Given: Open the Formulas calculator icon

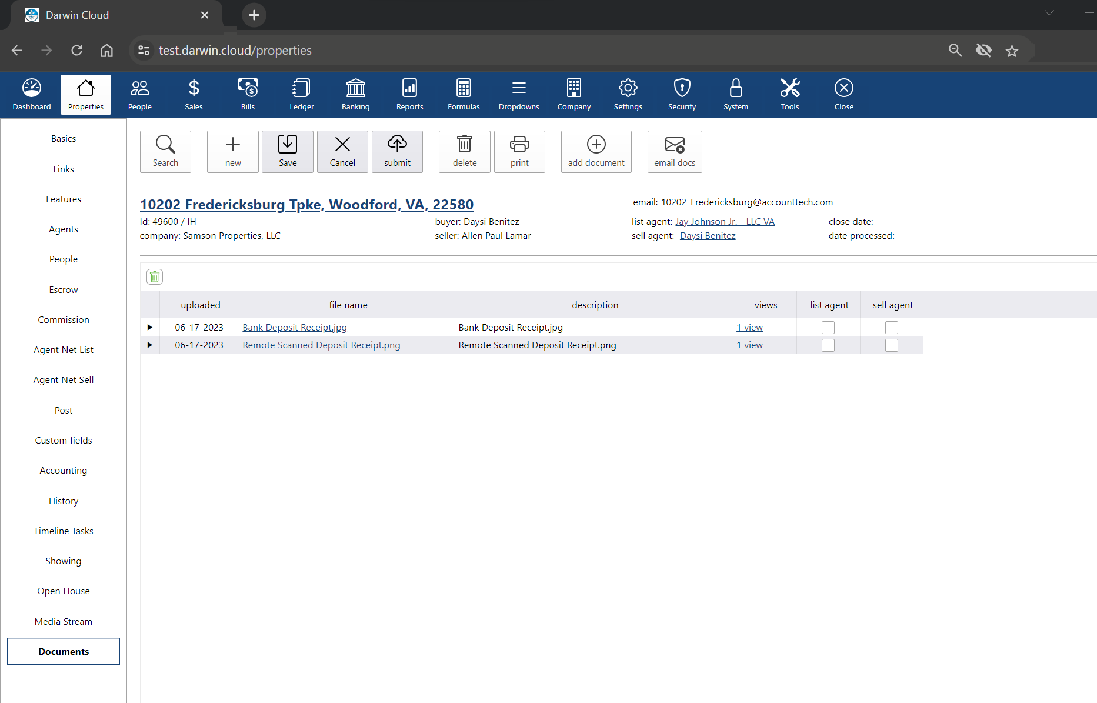Looking at the screenshot, I should [464, 94].
